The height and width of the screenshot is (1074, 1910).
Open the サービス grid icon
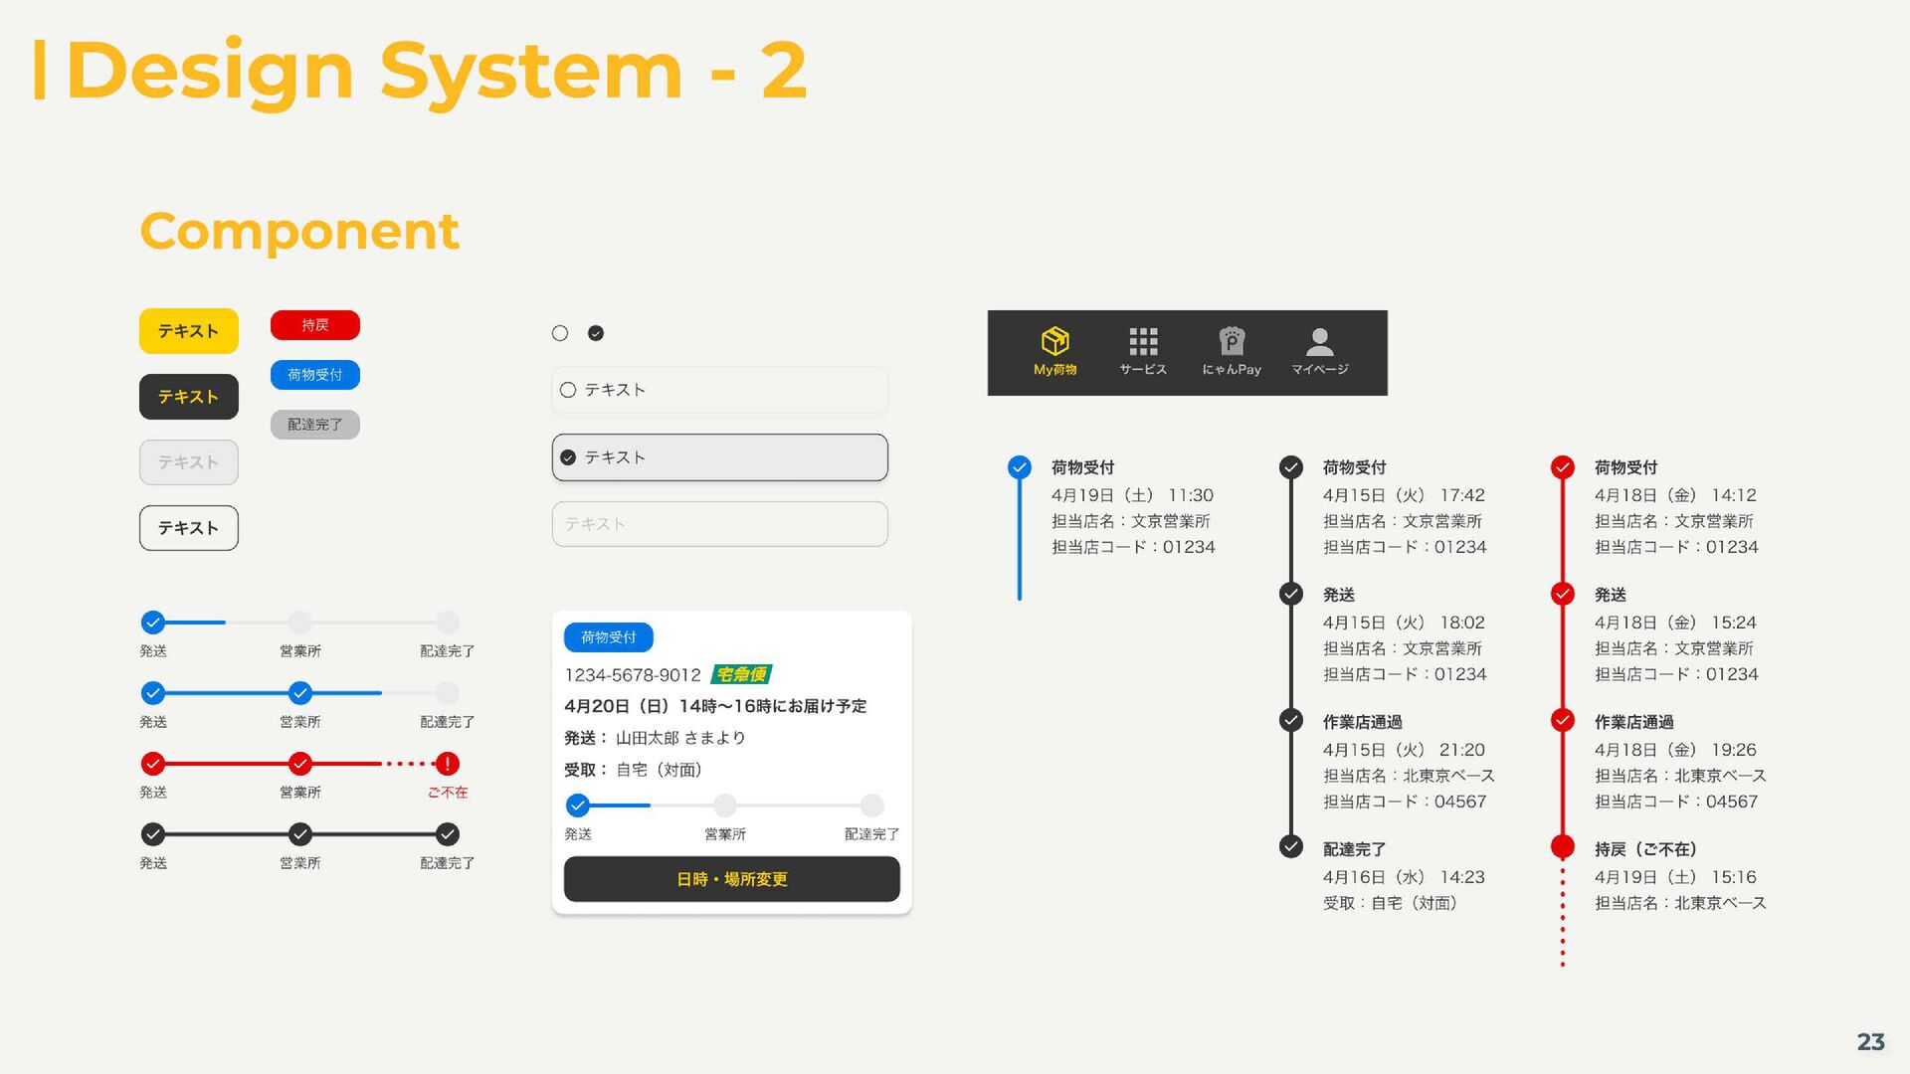1143,342
